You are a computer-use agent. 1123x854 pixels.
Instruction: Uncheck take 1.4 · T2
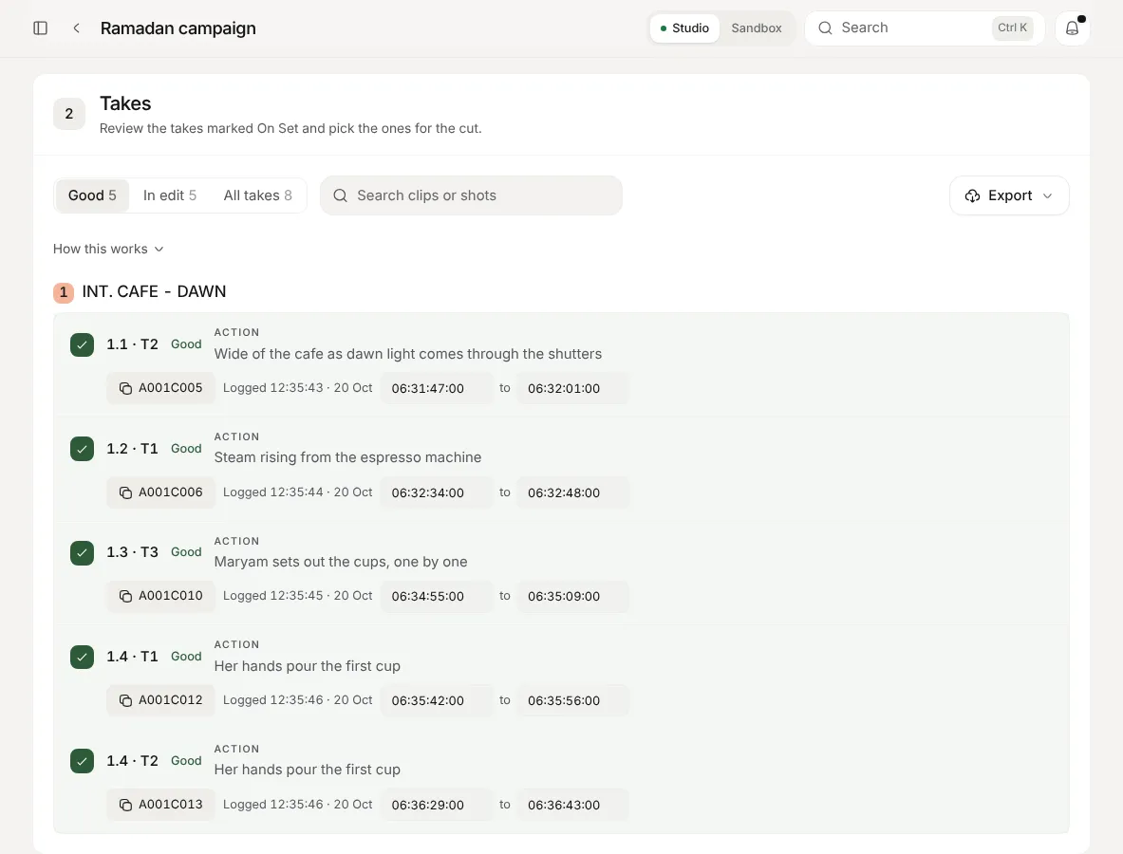(x=82, y=761)
